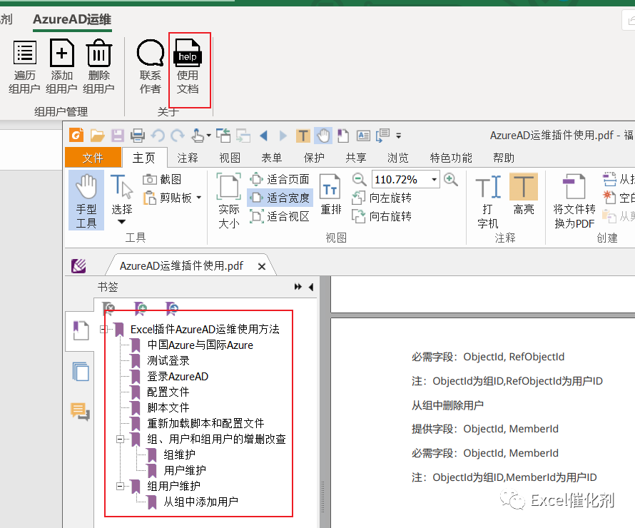Switch to the AzureAD运维 ribbon tab
This screenshot has width=635, height=528.
click(x=72, y=19)
